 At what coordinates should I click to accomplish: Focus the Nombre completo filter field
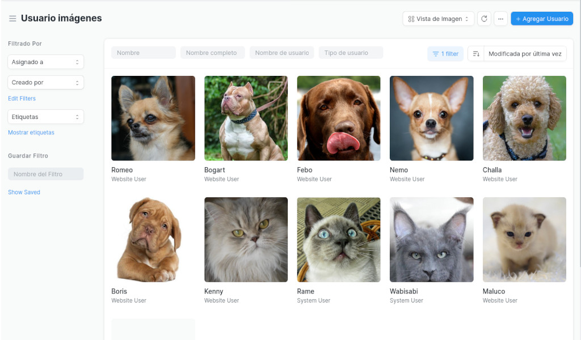212,53
